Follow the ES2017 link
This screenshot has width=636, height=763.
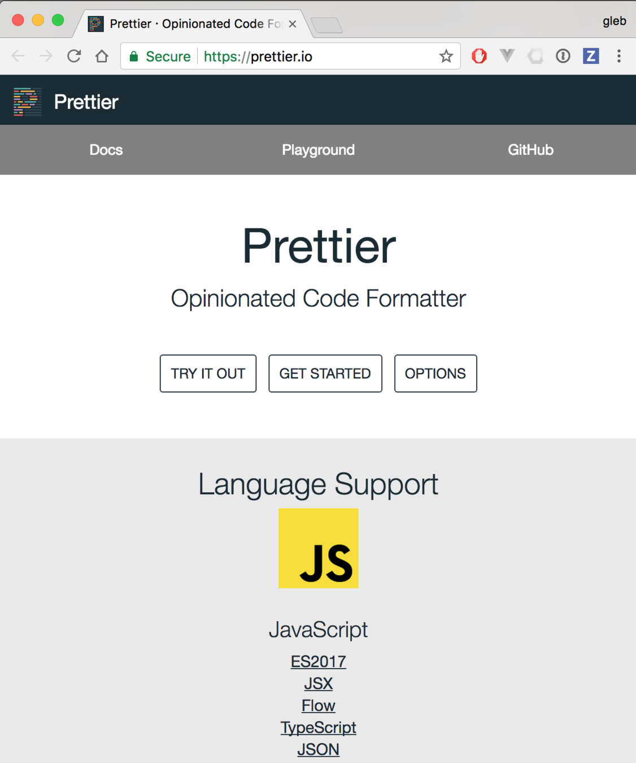[319, 661]
